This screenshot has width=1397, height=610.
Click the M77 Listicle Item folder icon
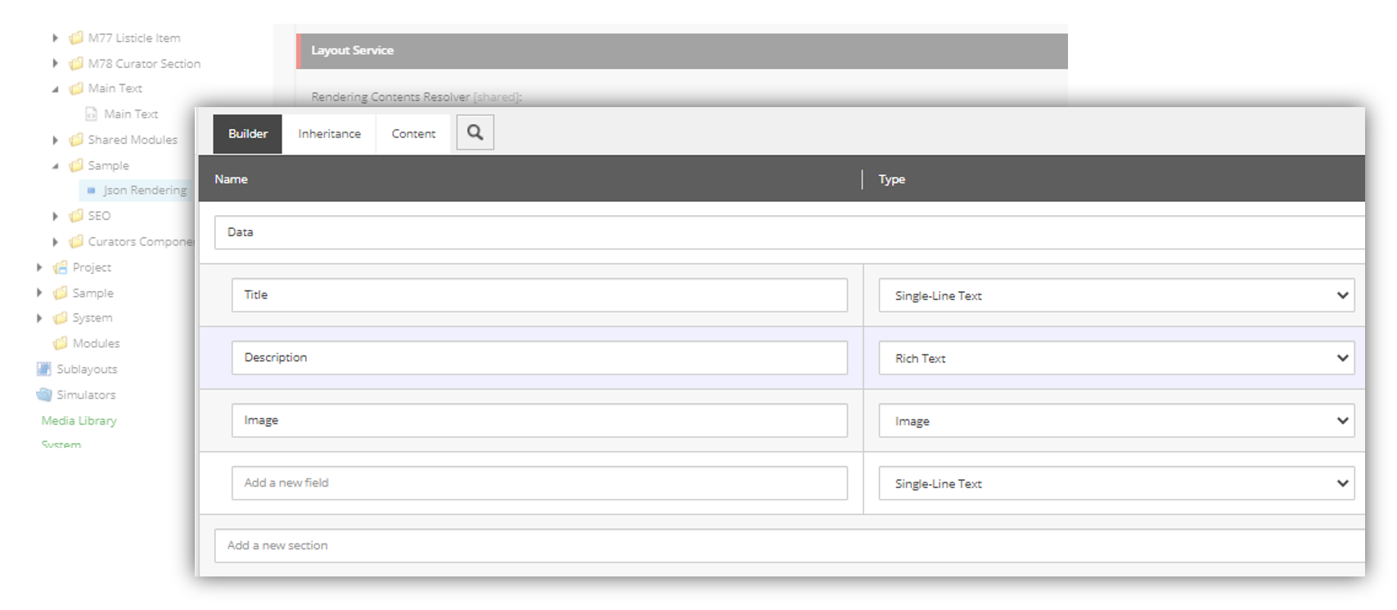pyautogui.click(x=76, y=38)
